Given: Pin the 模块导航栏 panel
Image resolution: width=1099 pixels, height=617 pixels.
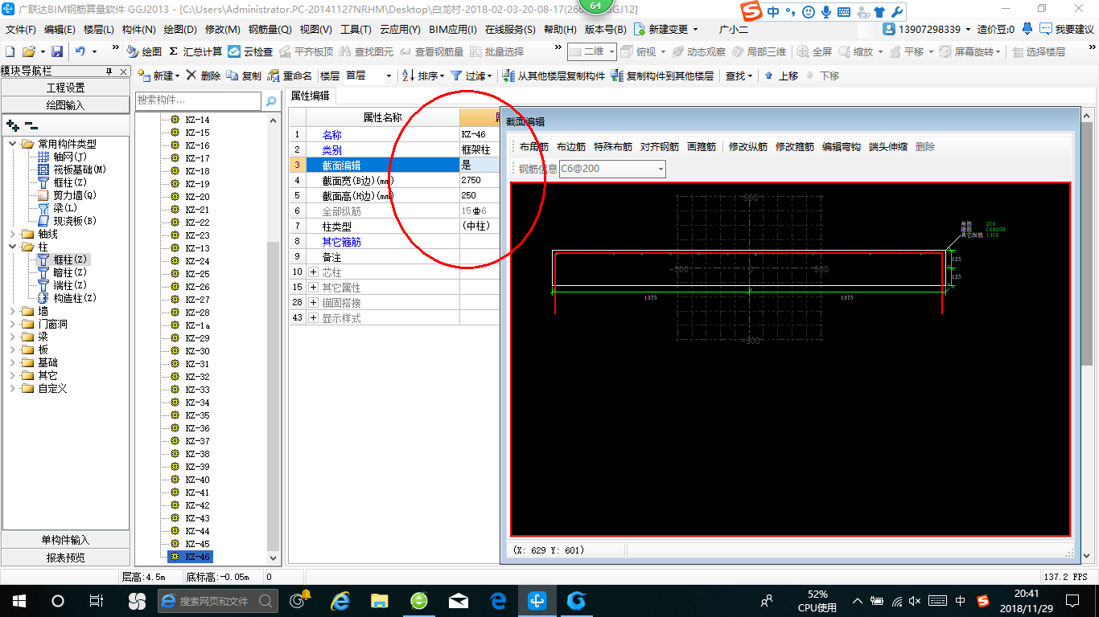Looking at the screenshot, I should (x=109, y=72).
